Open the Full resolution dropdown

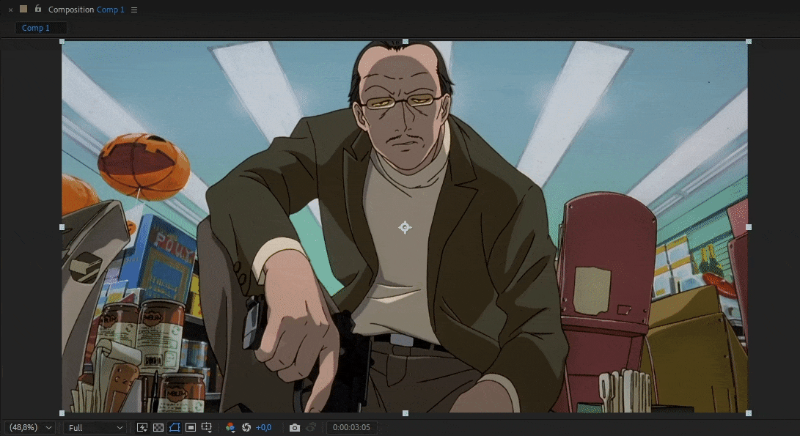pos(95,427)
